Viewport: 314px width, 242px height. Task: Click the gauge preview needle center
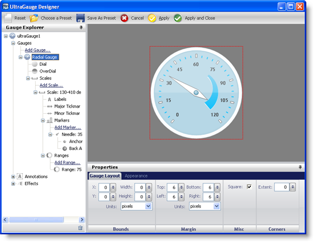pyautogui.click(x=196, y=93)
